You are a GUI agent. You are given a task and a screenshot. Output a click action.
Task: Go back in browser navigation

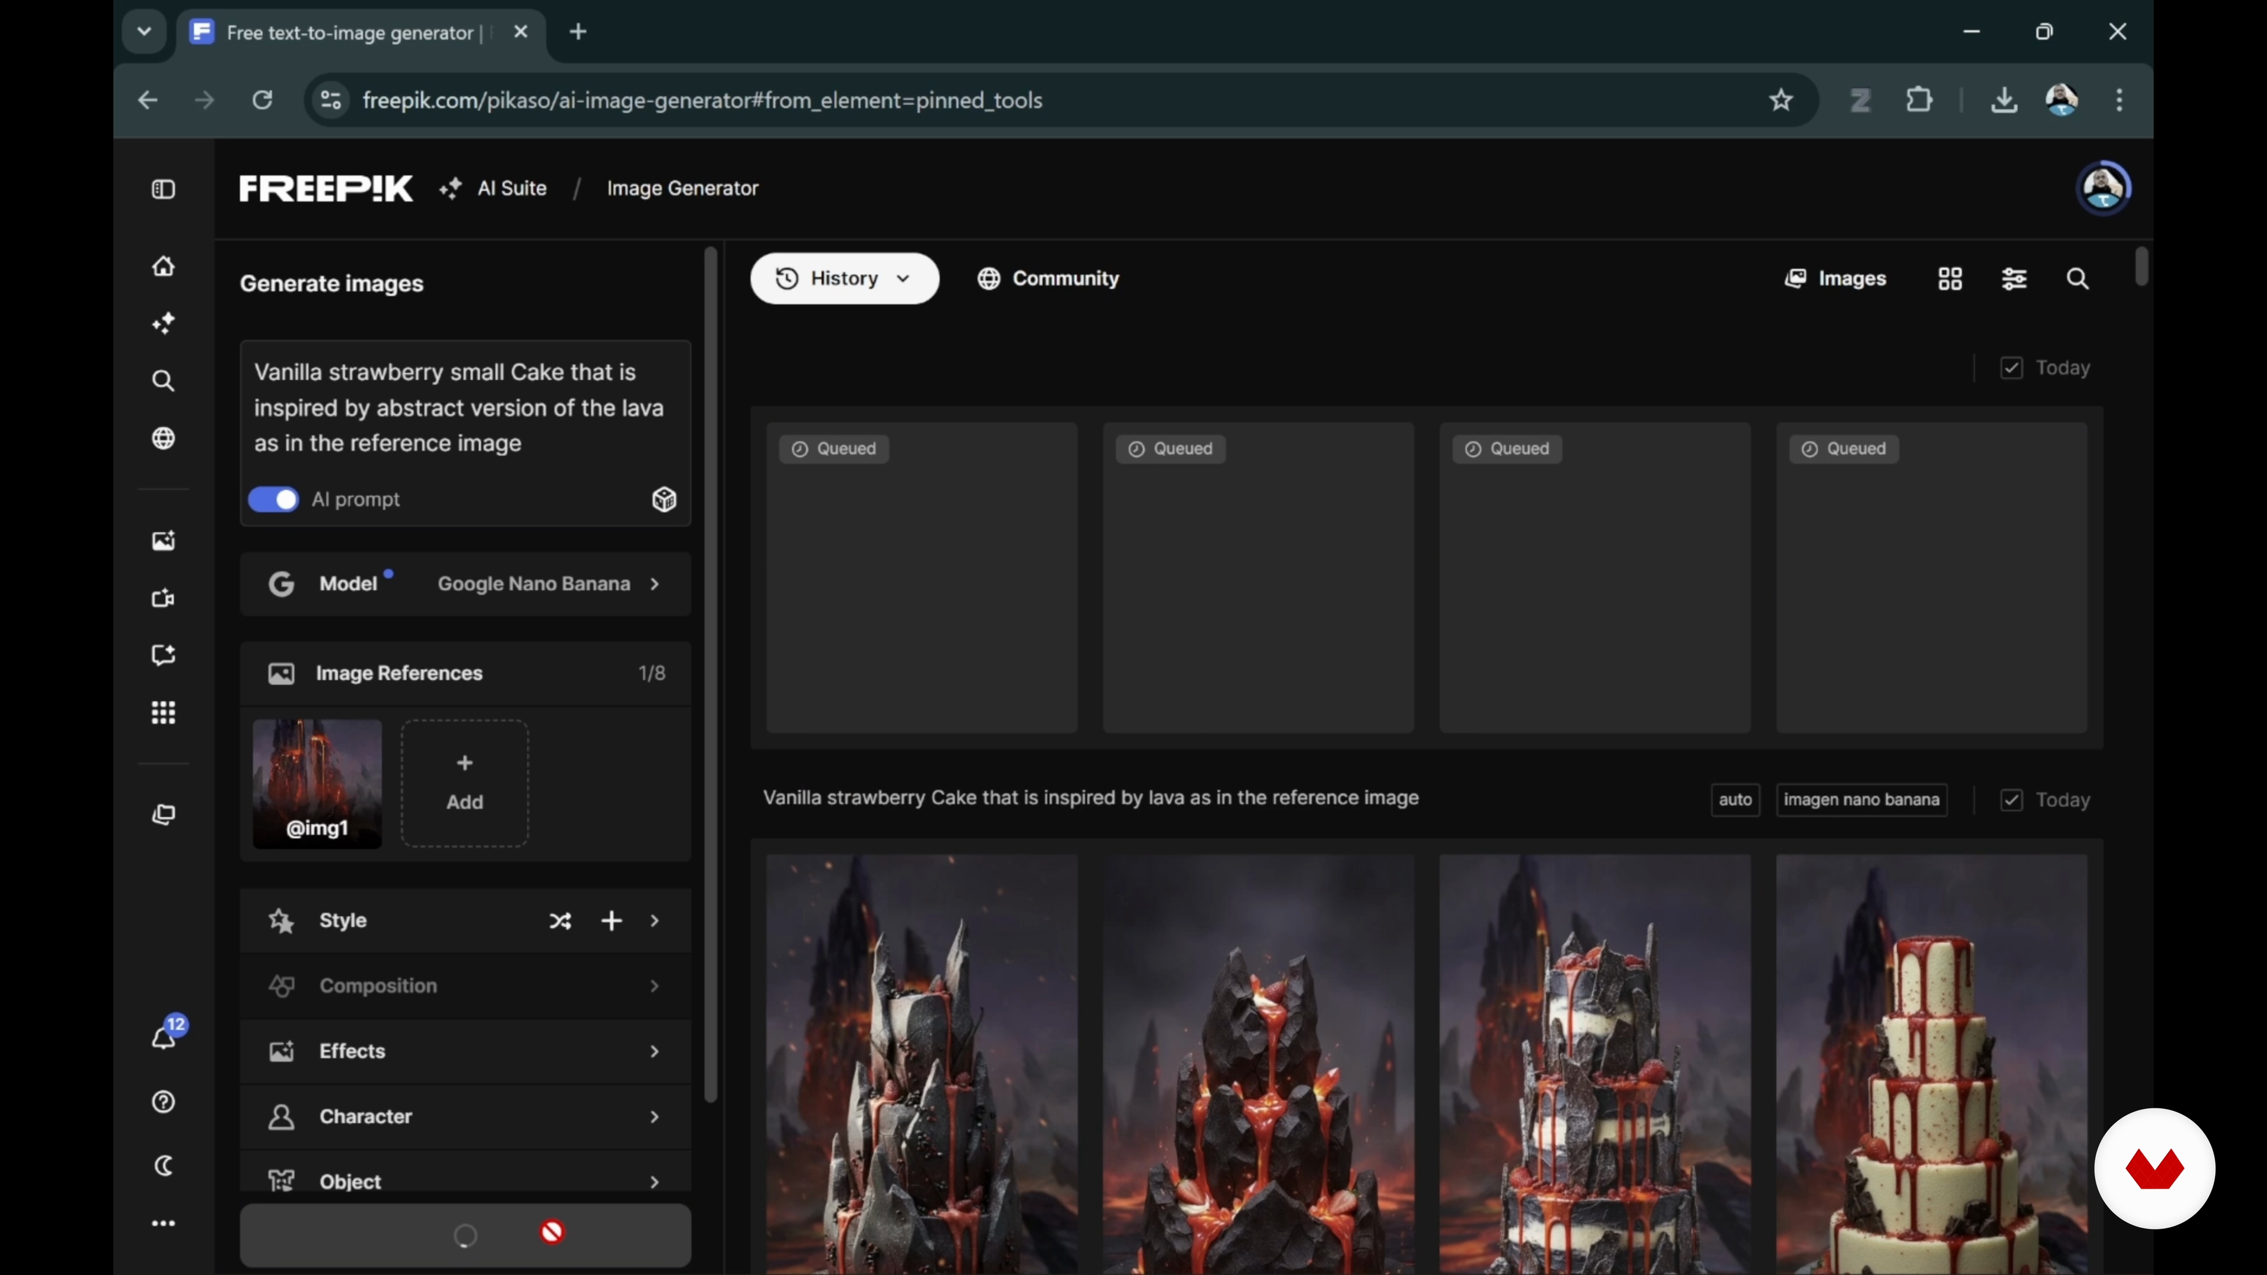click(x=148, y=100)
